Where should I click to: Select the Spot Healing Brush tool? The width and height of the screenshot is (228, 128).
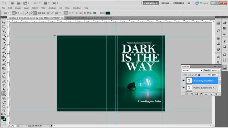point(4,48)
